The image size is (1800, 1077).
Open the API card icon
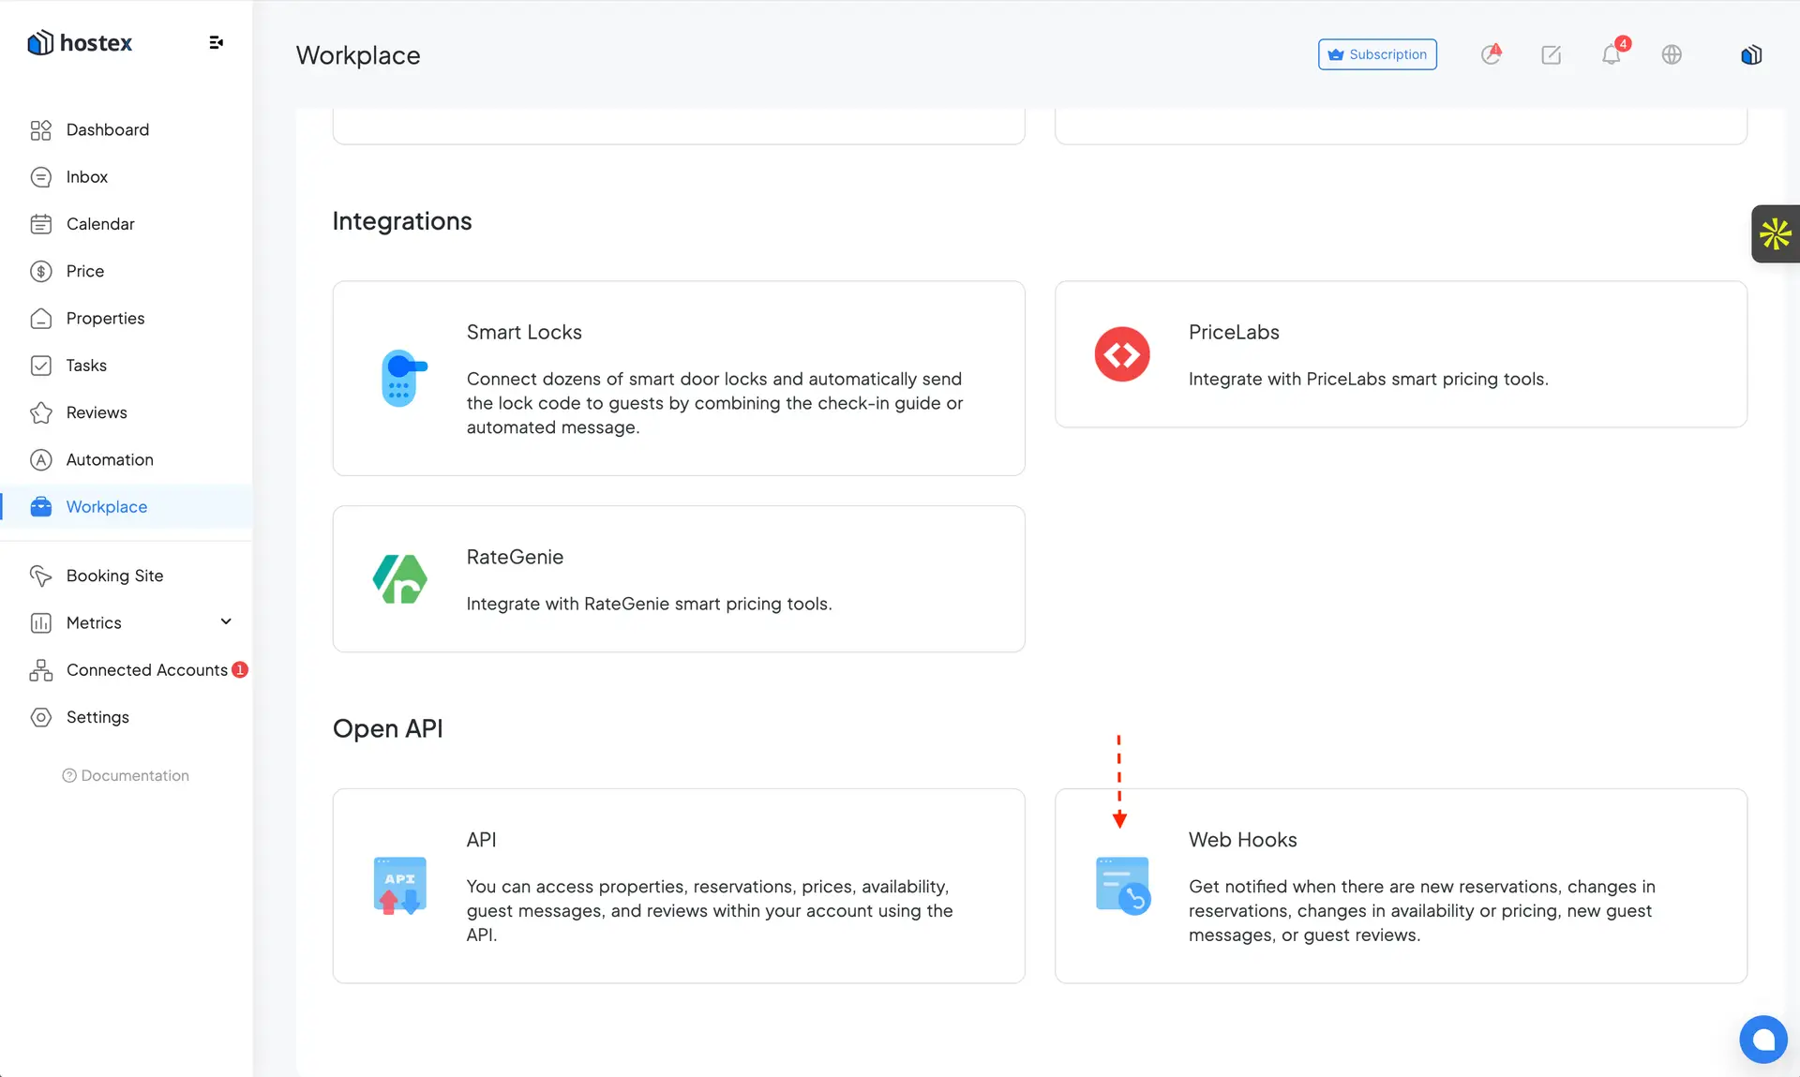pyautogui.click(x=399, y=886)
